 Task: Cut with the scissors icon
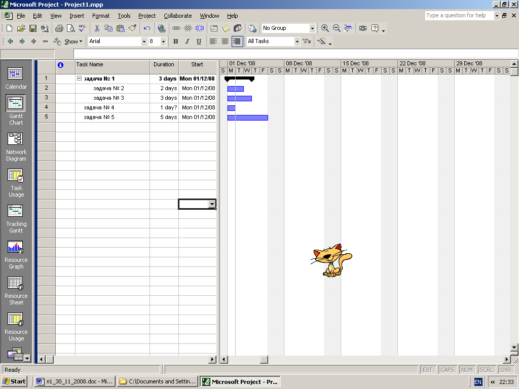tap(97, 28)
